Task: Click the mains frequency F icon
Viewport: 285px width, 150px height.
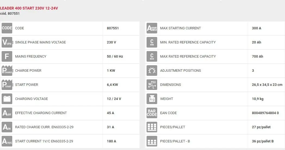Action: point(7,57)
